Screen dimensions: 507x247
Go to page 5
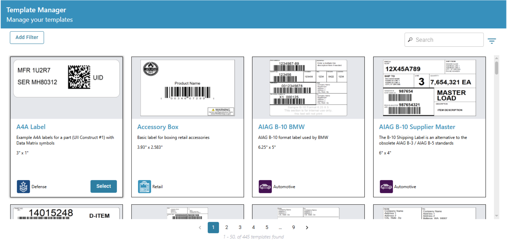267,228
